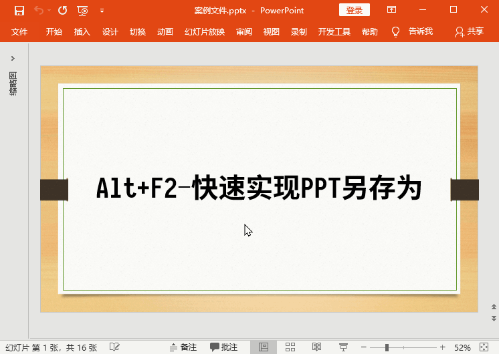This screenshot has height=354, width=499.
Task: Open Ribbon Display Options icon
Action: click(x=392, y=9)
